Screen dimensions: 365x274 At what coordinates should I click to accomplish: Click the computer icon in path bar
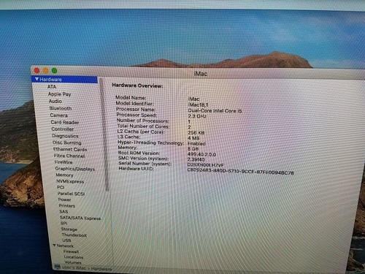(x=58, y=267)
